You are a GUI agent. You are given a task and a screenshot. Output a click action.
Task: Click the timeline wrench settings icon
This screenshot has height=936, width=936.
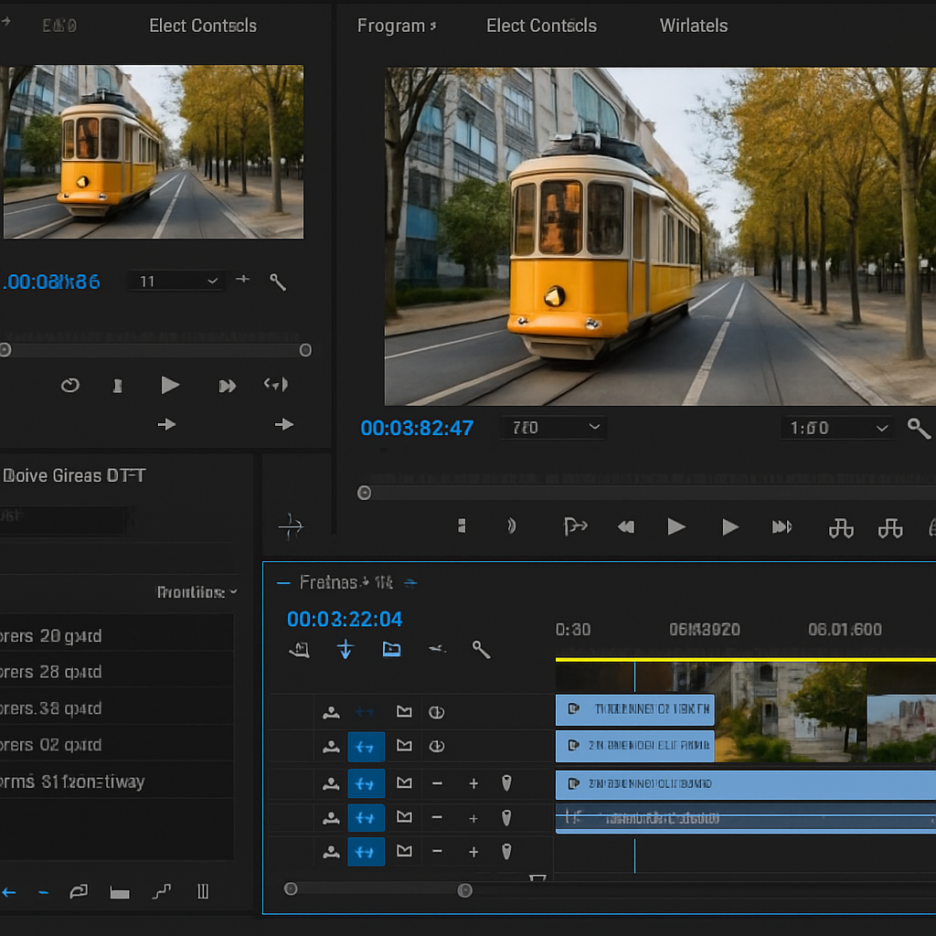click(481, 650)
